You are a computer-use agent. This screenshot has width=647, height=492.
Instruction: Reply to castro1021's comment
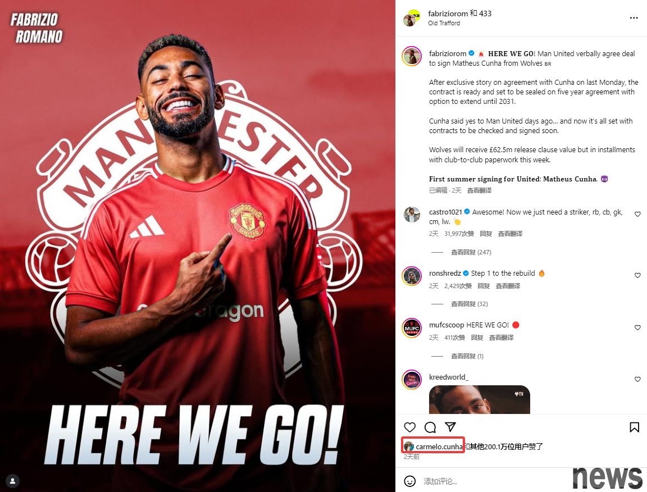pyautogui.click(x=486, y=234)
